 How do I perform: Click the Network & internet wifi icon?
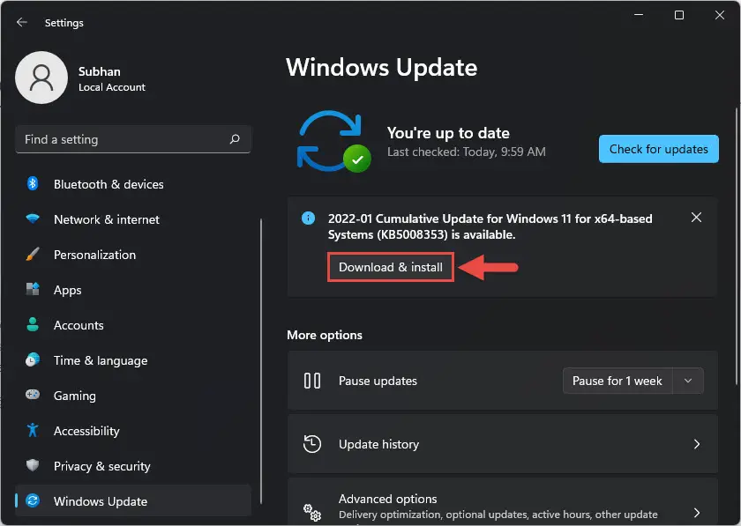point(32,219)
